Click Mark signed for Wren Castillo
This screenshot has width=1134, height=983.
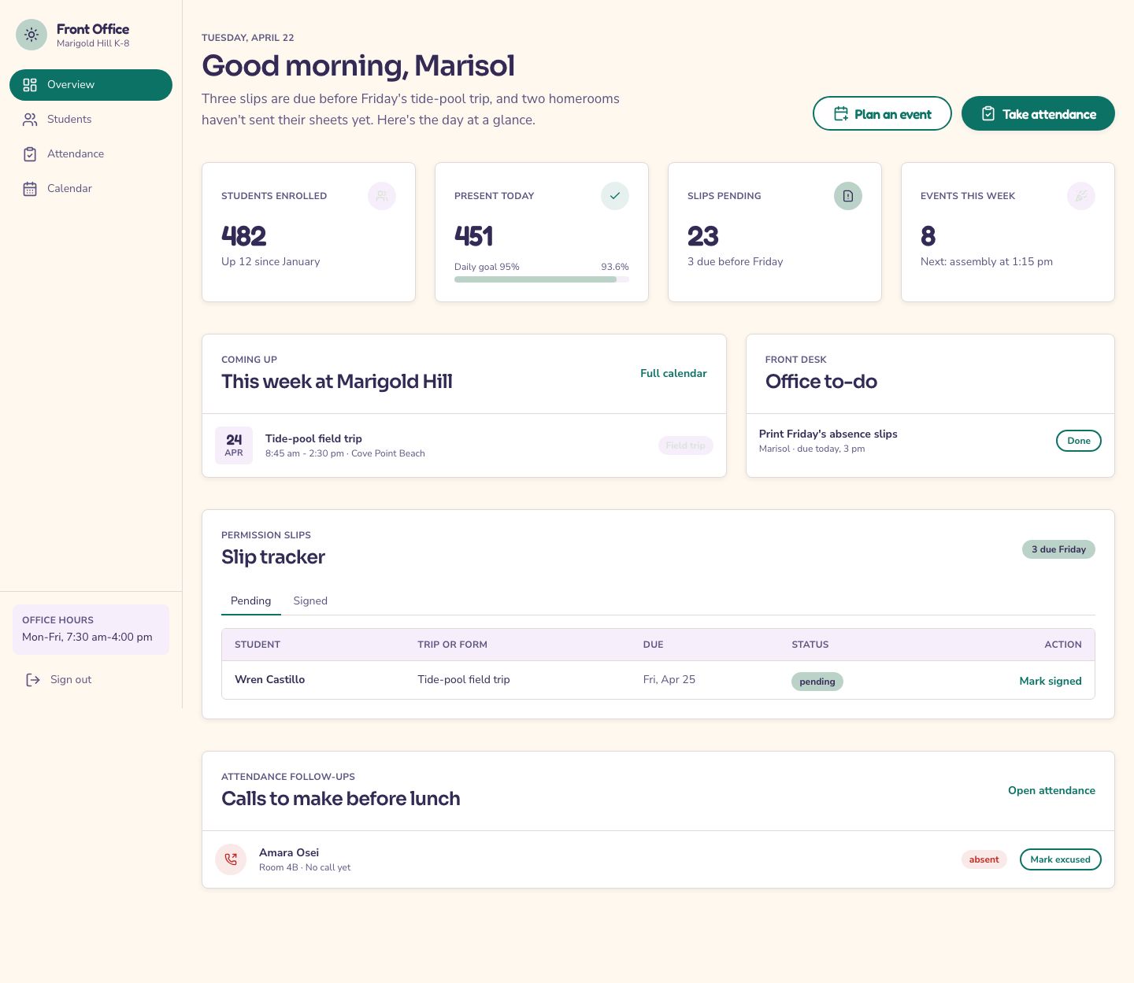(1051, 681)
